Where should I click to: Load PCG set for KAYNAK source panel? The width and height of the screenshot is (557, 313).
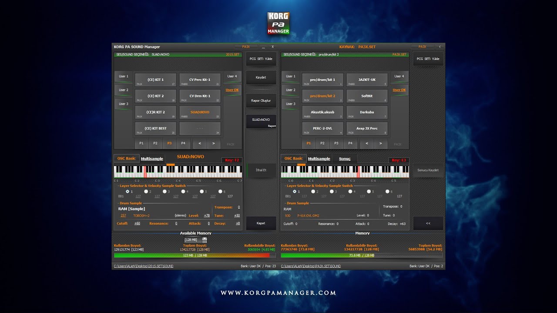click(428, 59)
